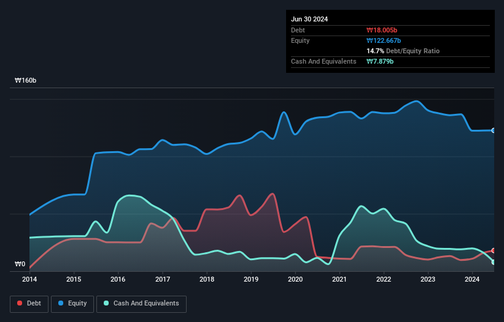
Task: Select the 2016 axis label
Action: point(118,279)
